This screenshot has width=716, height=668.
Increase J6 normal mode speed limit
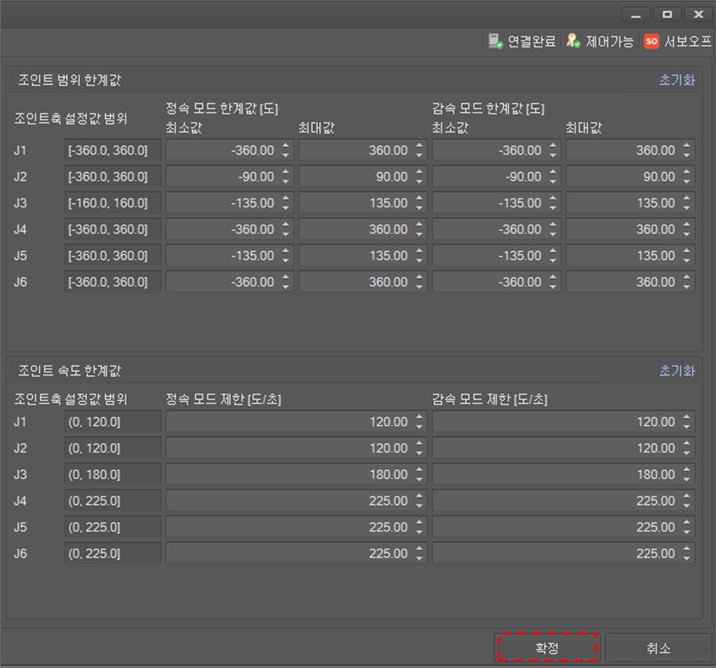coord(419,548)
